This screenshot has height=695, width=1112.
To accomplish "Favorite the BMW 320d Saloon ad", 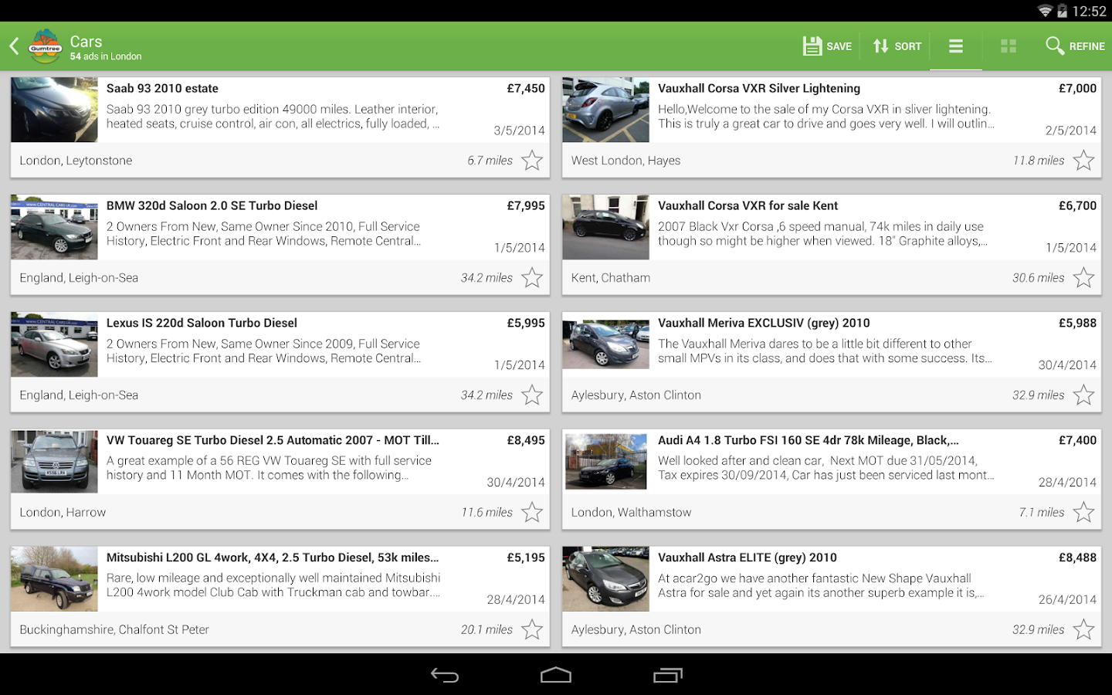I will pyautogui.click(x=532, y=278).
